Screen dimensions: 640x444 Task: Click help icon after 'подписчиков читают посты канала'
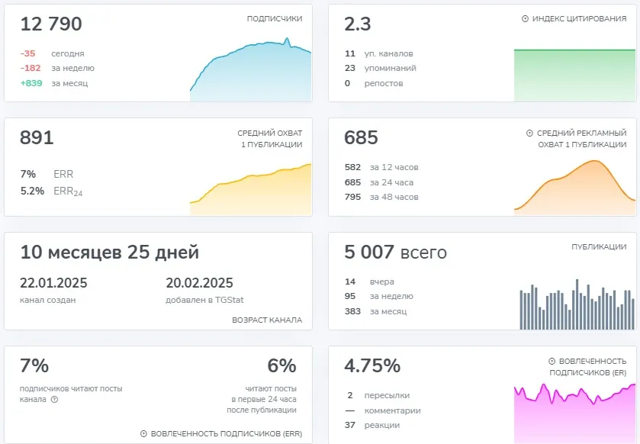point(54,399)
